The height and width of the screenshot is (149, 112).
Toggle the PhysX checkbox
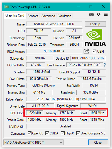63,133
